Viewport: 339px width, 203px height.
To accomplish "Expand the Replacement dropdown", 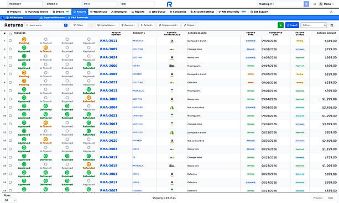I will click(169, 25).
